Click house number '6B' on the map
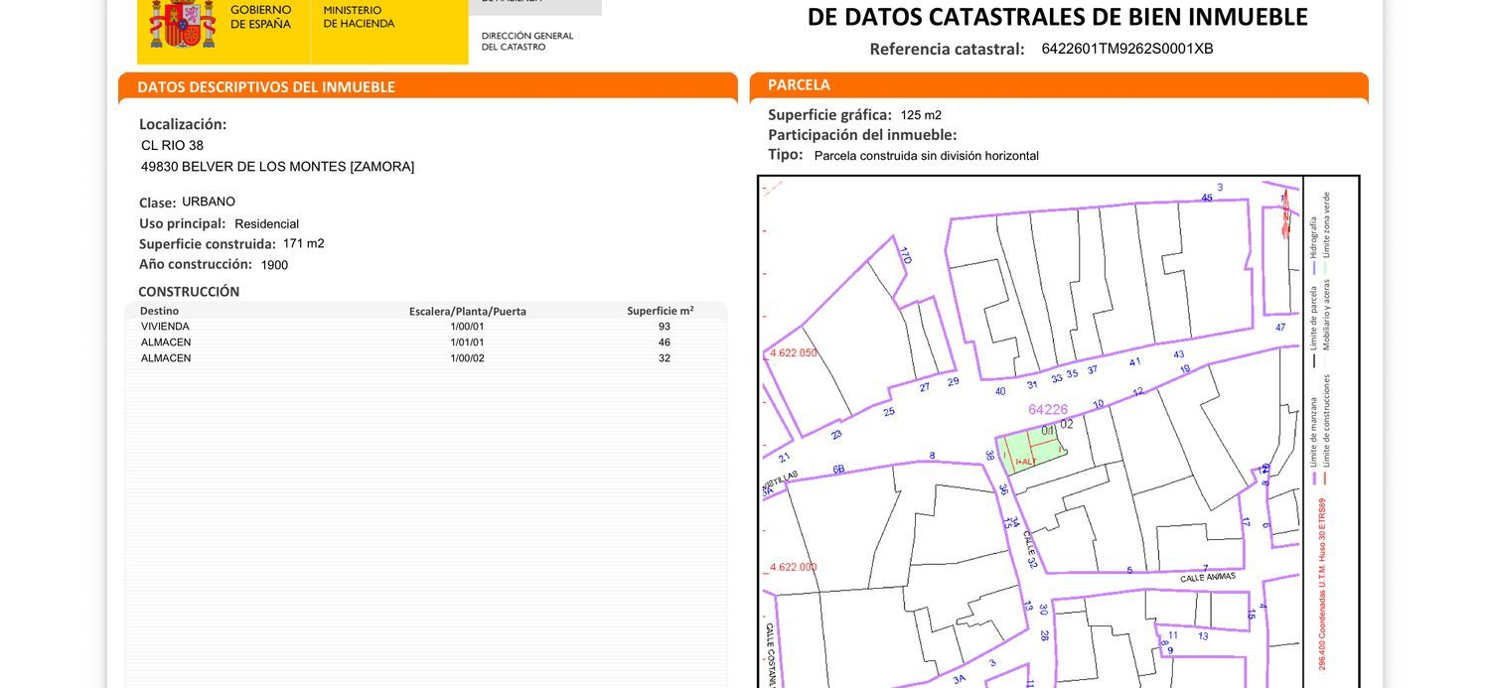Image resolution: width=1490 pixels, height=688 pixels. pyautogui.click(x=838, y=469)
